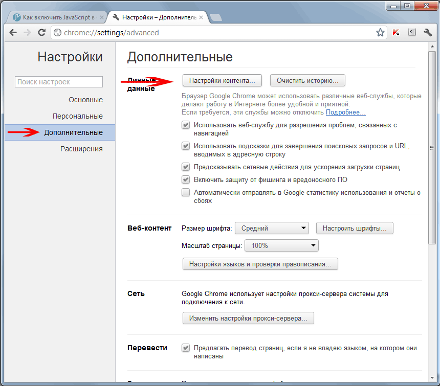Click the scrollbar down arrow

pyautogui.click(x=432, y=378)
